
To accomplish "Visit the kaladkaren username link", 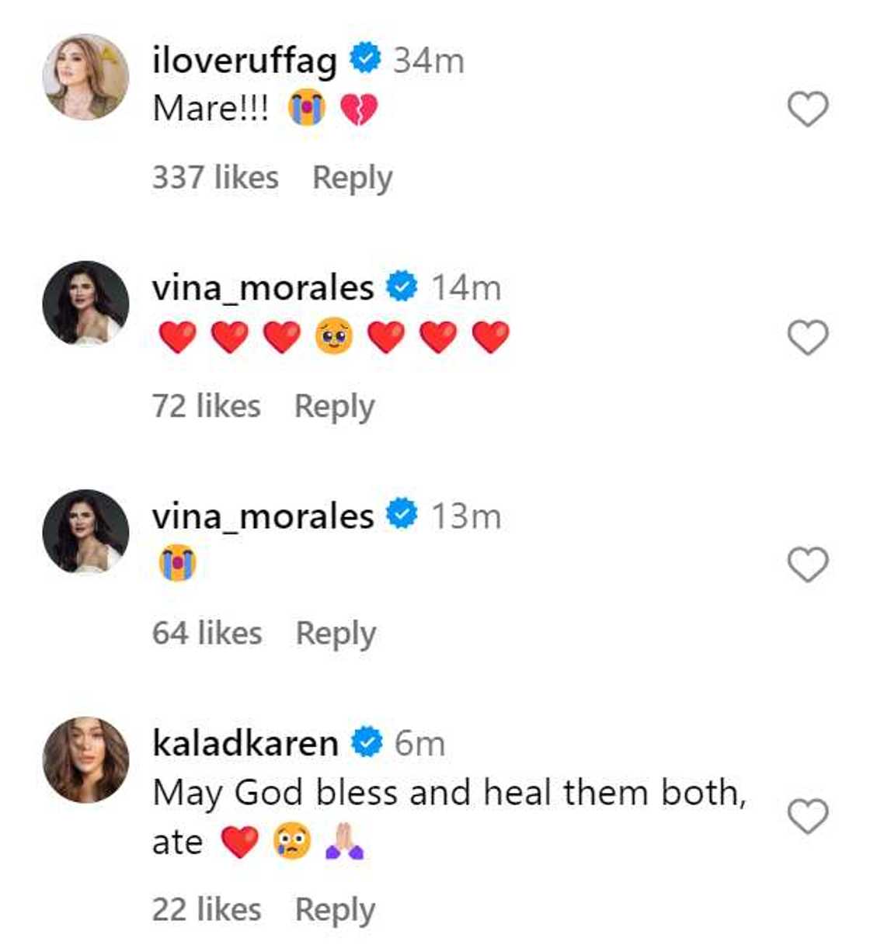I will click(x=245, y=743).
